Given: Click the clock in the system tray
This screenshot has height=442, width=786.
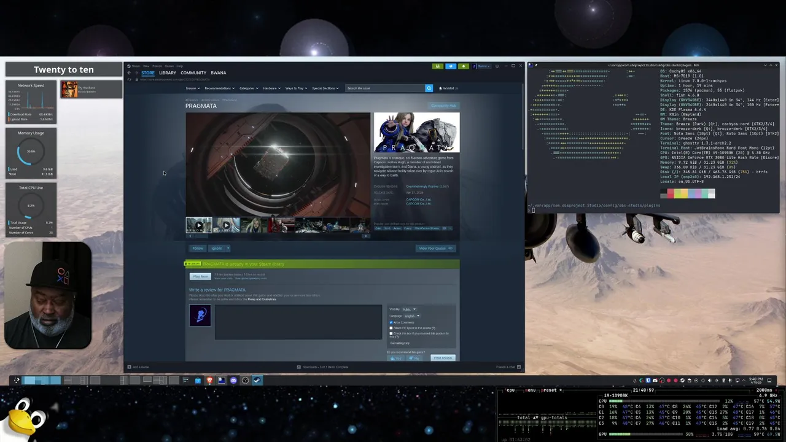Looking at the screenshot, I should (756, 380).
